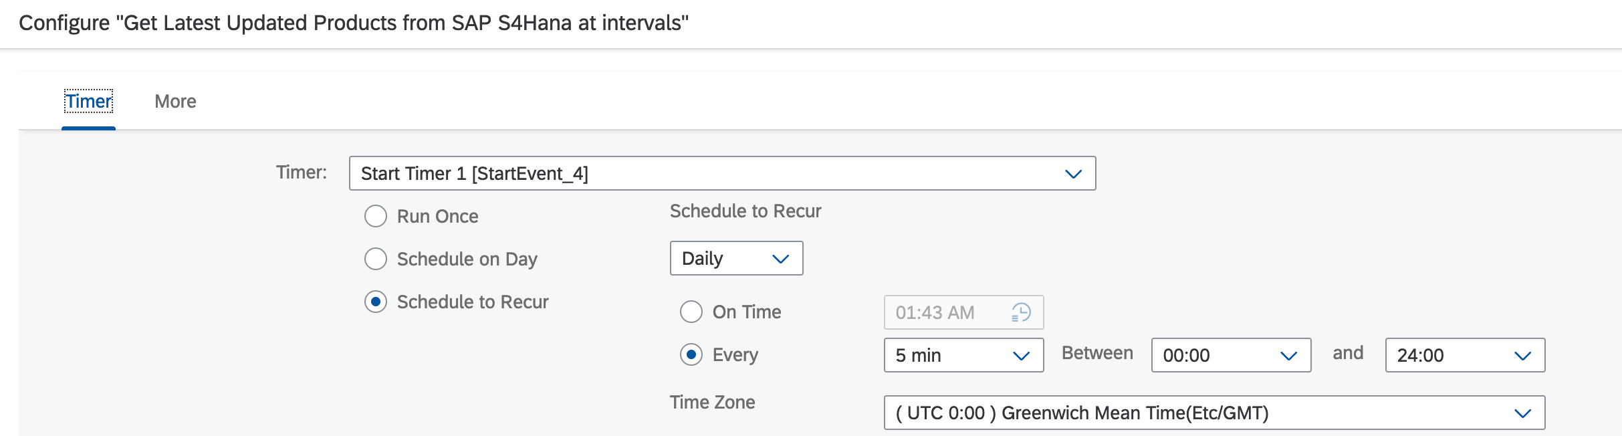Click the Schedule to Recur label
This screenshot has width=1622, height=436.
pyautogui.click(x=473, y=302)
